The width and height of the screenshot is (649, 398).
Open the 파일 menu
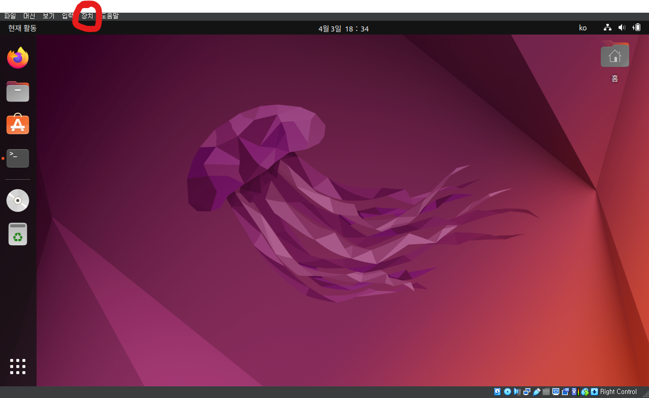[x=10, y=16]
